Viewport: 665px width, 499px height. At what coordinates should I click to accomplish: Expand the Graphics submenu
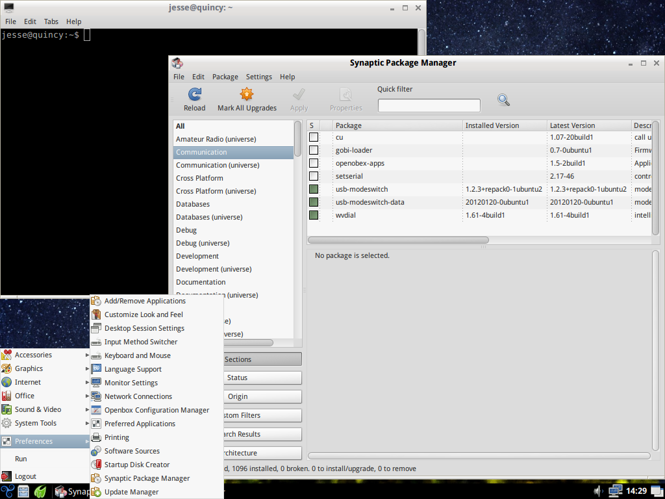click(x=45, y=368)
